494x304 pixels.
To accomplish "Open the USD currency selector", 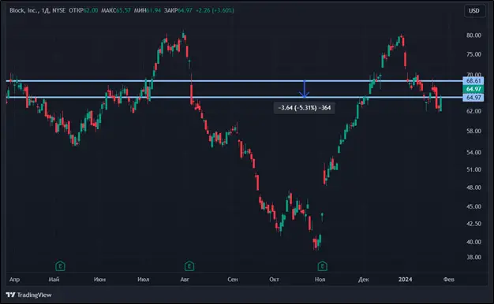I will pos(473,11).
